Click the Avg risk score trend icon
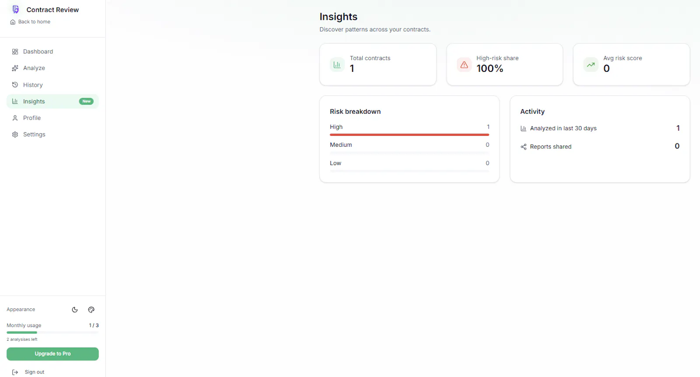 591,65
